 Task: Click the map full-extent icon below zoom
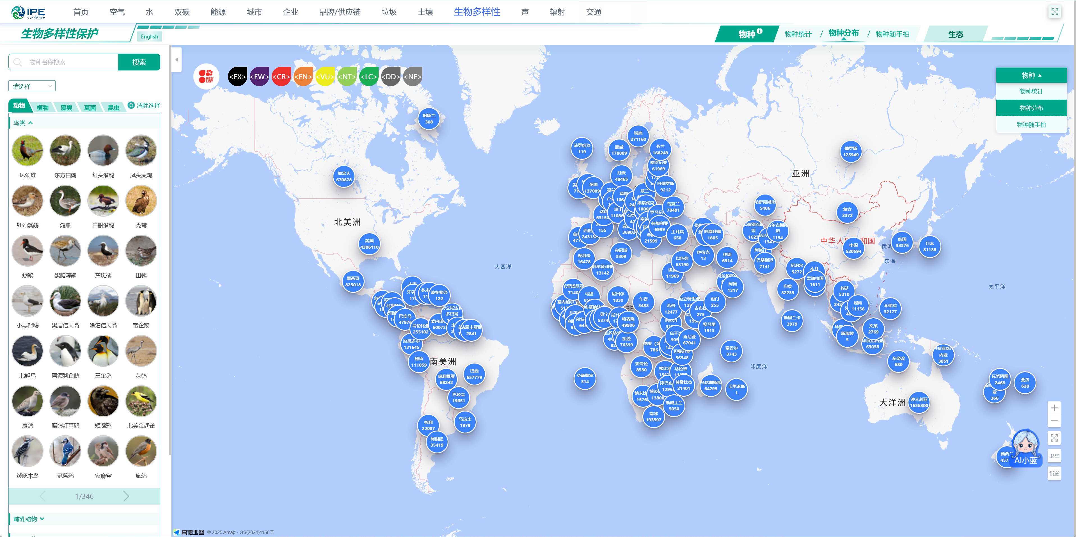click(1054, 438)
